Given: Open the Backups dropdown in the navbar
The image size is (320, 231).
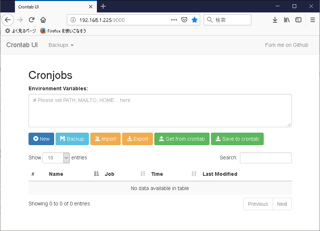Looking at the screenshot, I should tap(61, 45).
